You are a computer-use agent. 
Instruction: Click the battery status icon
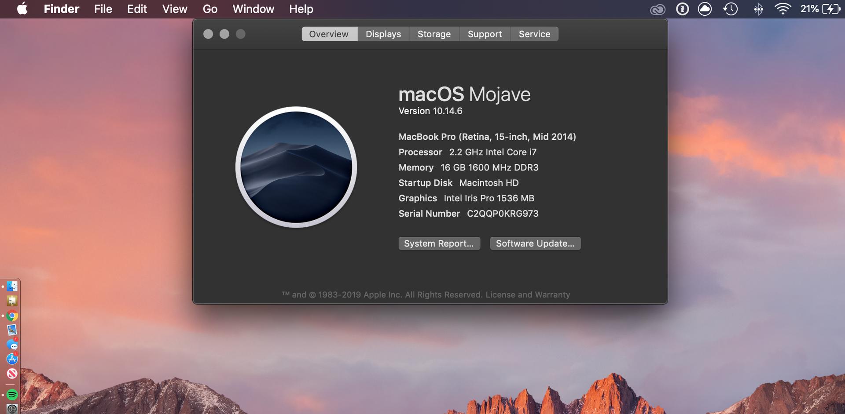click(831, 9)
